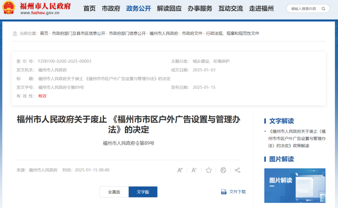Screen dimensions: 338x208
Task: Click the search magnifier icon
Action: [324, 9]
